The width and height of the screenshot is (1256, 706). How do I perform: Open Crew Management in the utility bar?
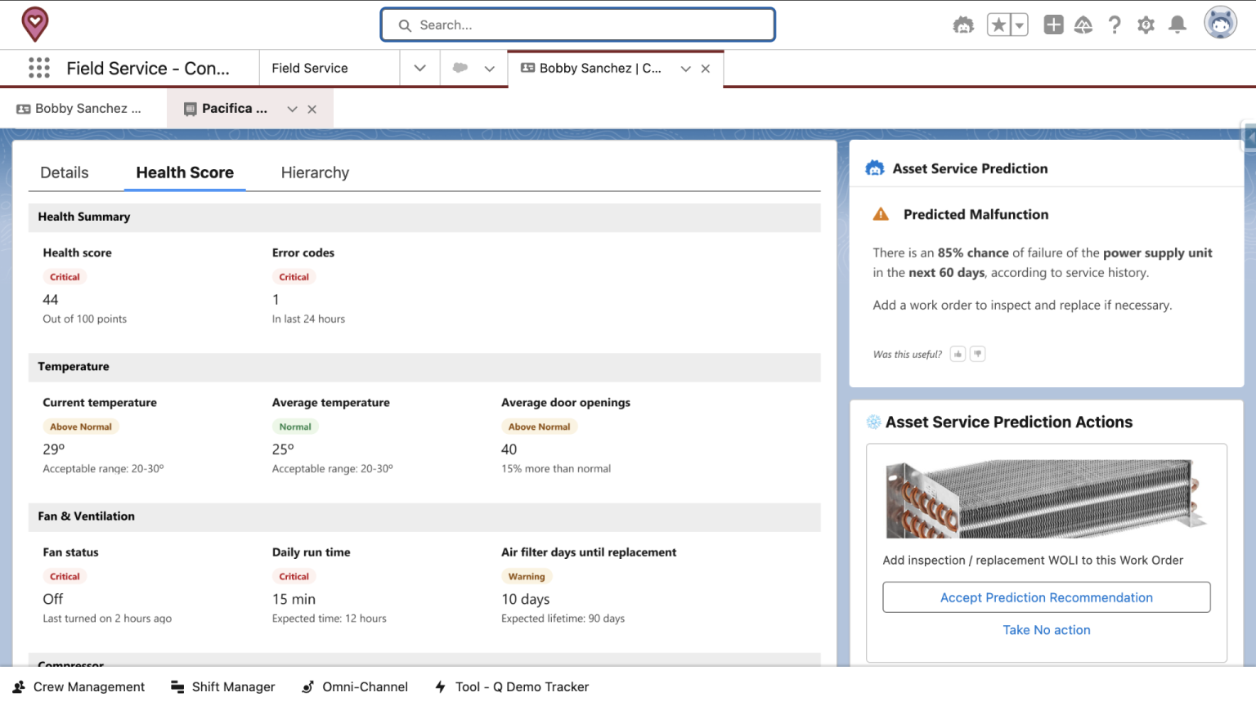(78, 686)
